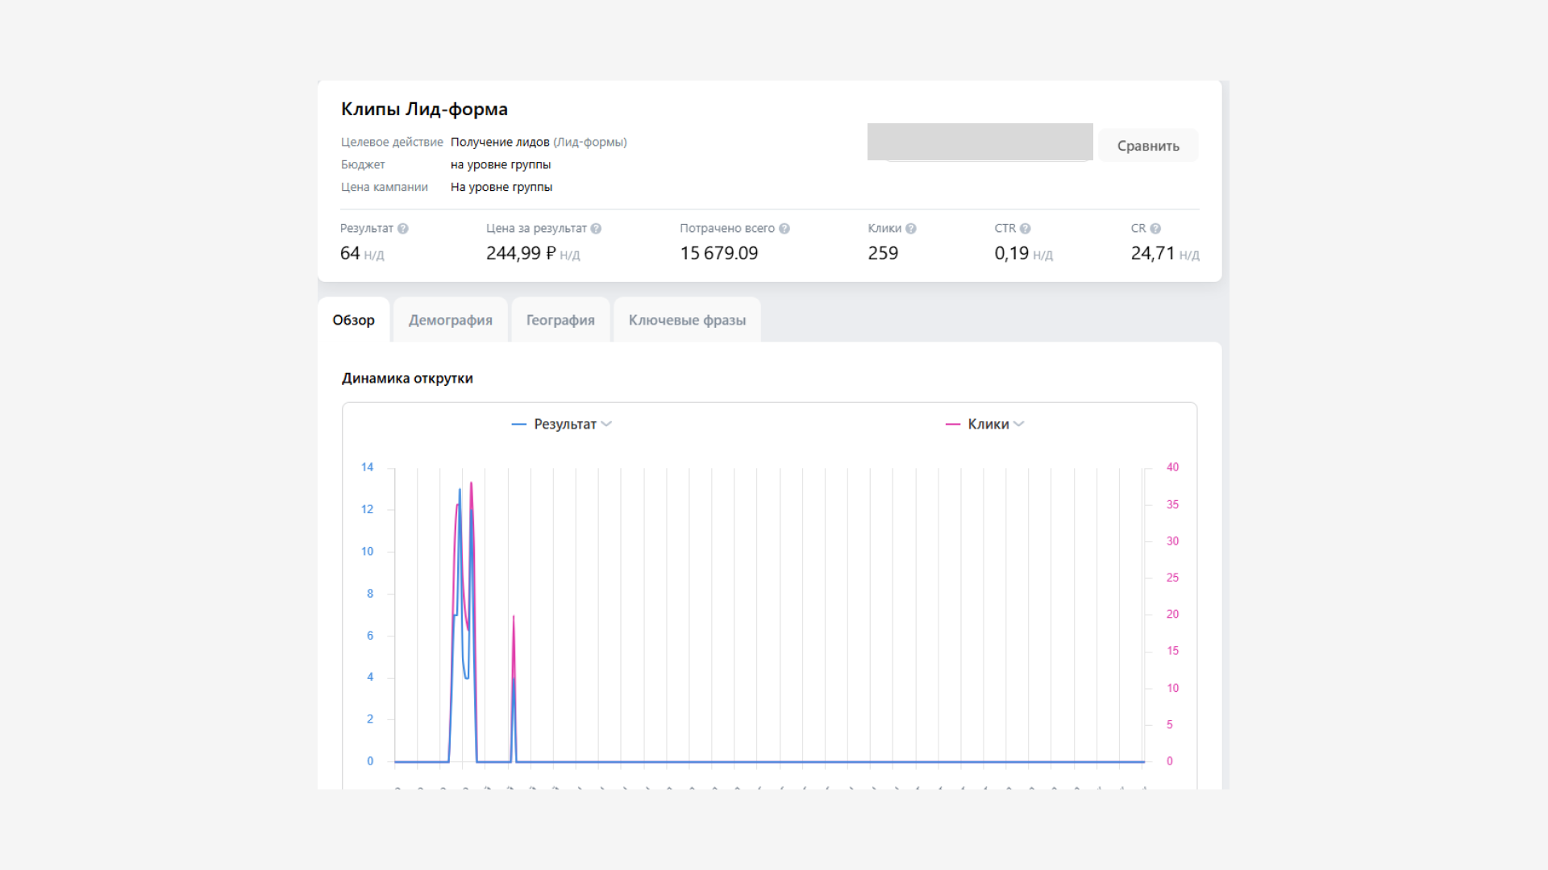1548x870 pixels.
Task: Click blue line swatch in Результат legend
Action: click(x=518, y=425)
